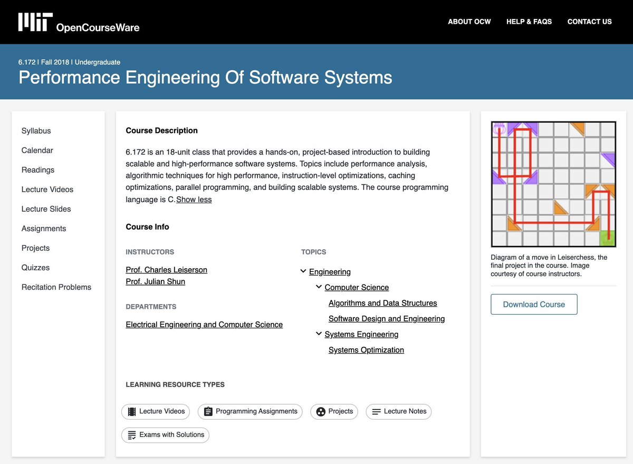Select the Exams with Solutions resource chip
633x464 pixels.
pyautogui.click(x=166, y=435)
